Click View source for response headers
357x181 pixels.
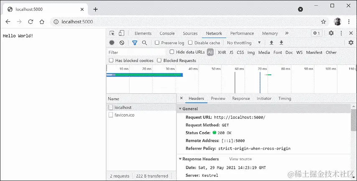(x=240, y=159)
